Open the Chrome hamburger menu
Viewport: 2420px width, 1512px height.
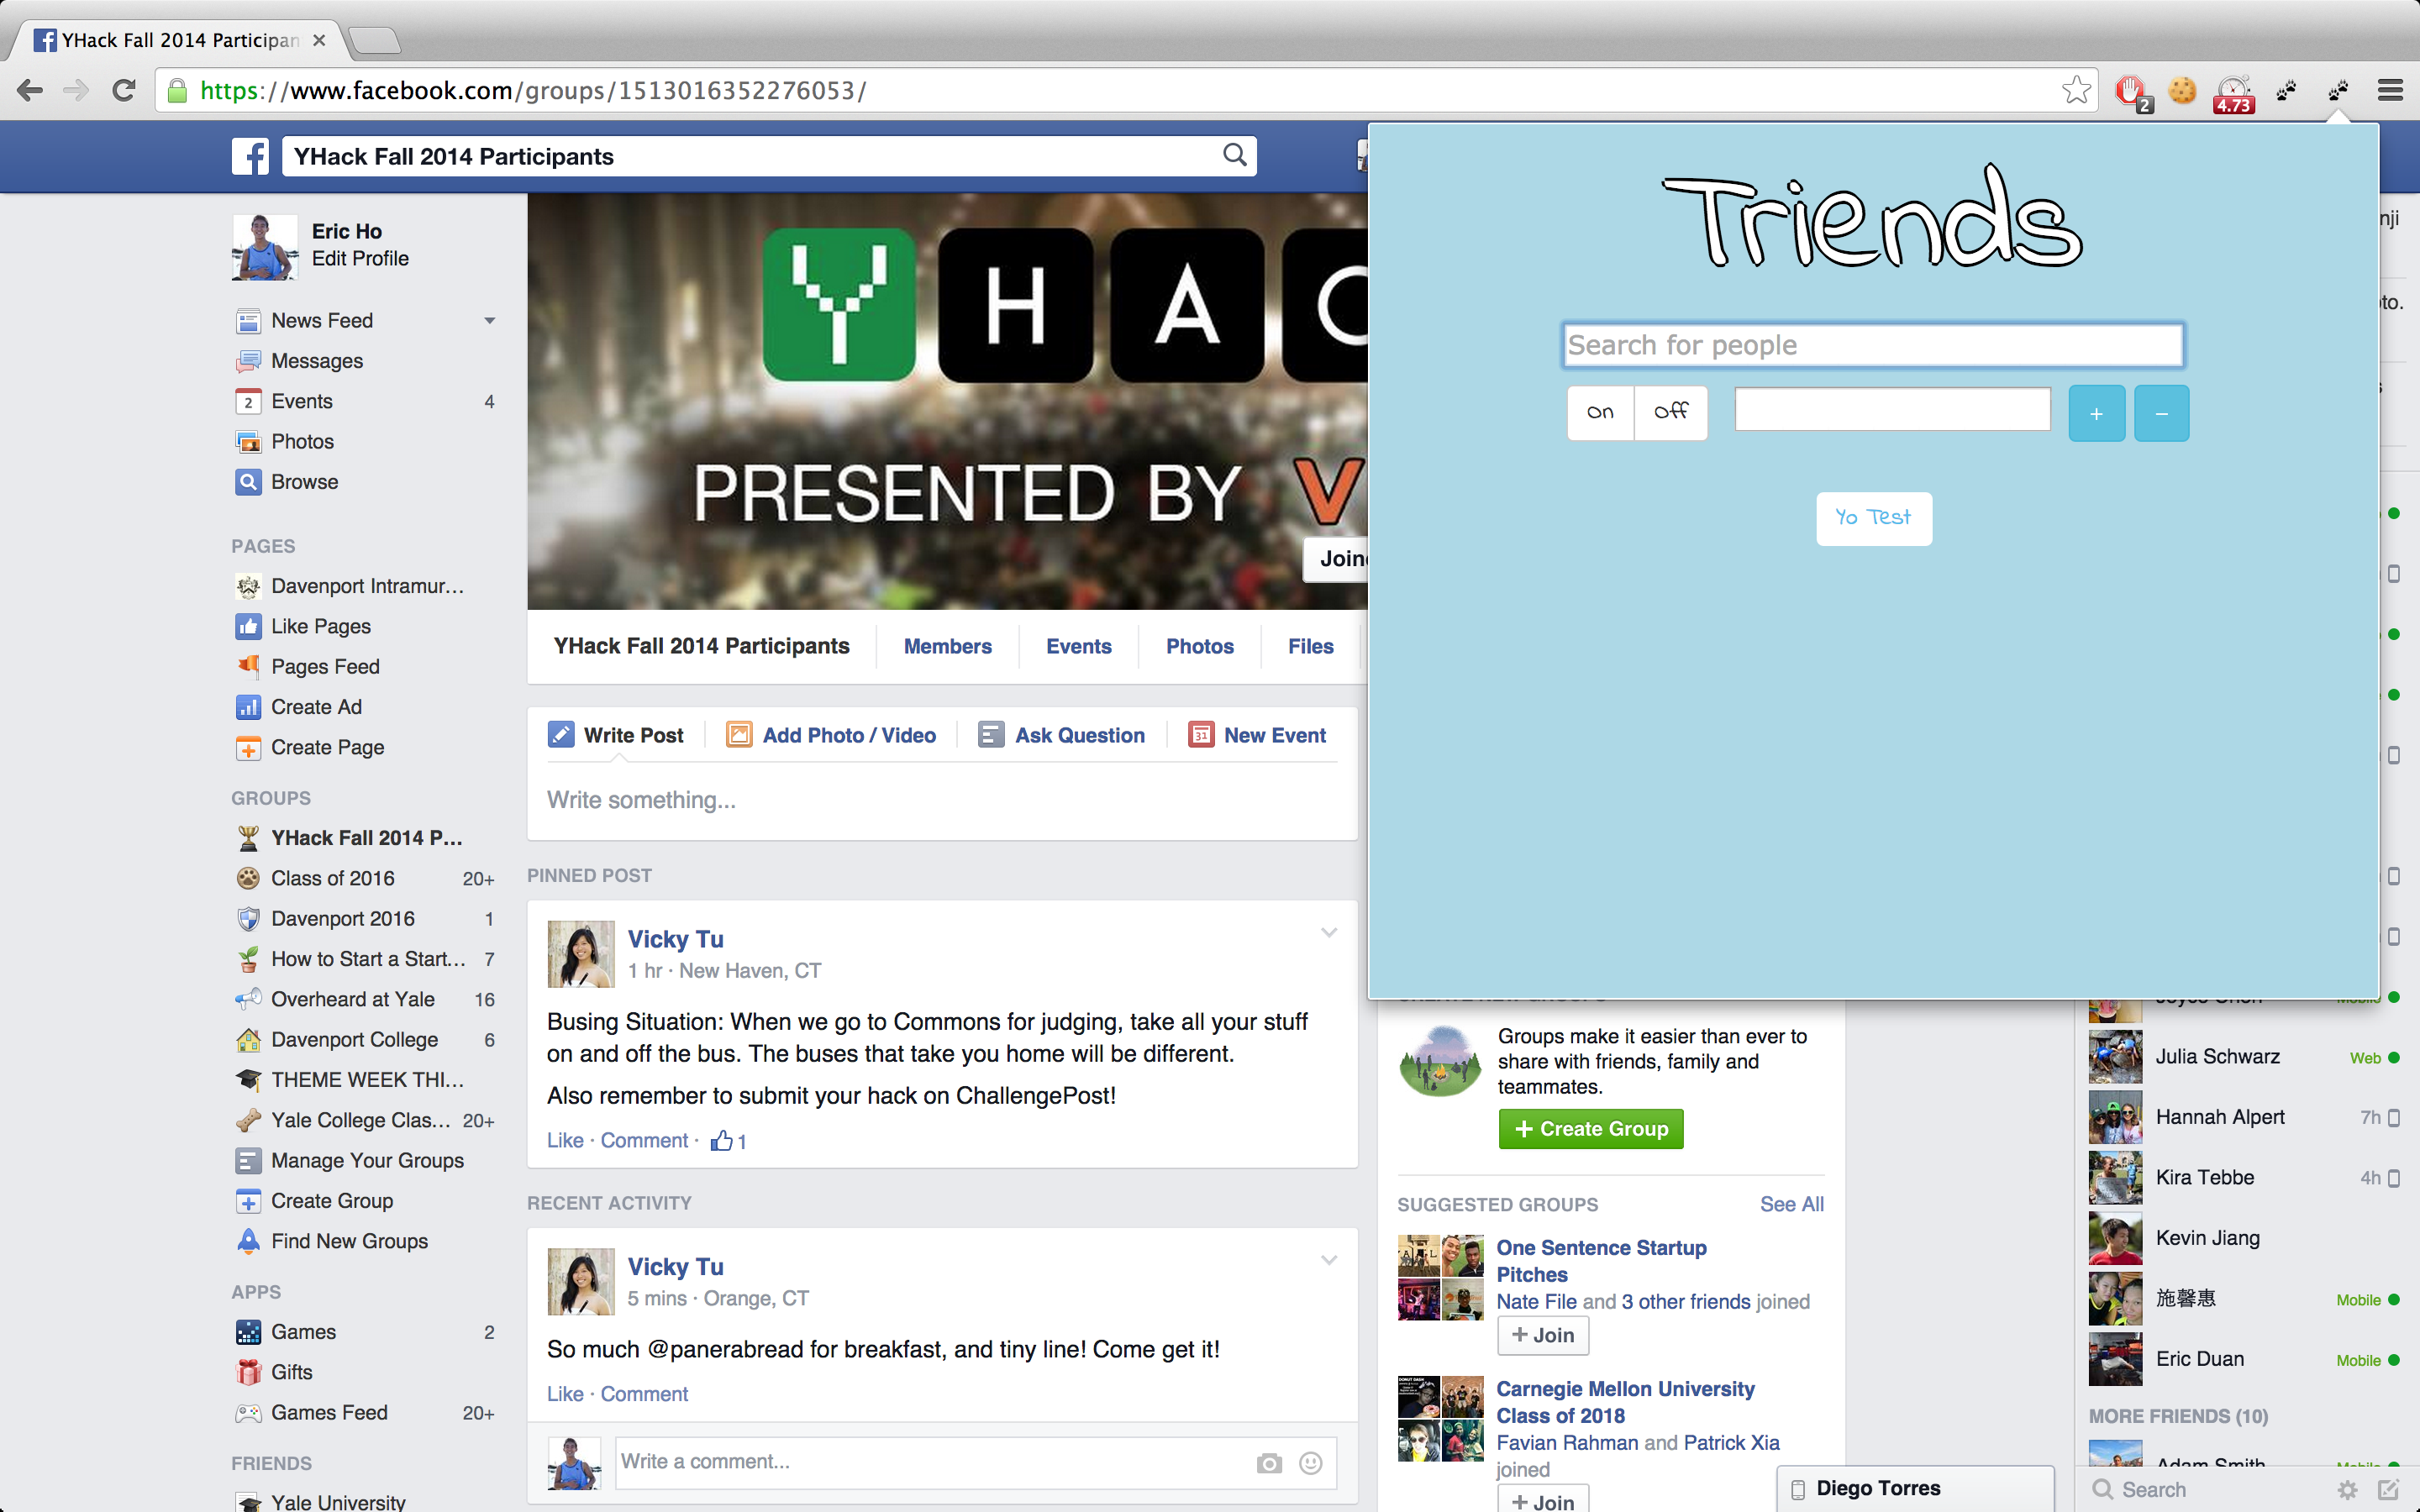coord(2390,90)
